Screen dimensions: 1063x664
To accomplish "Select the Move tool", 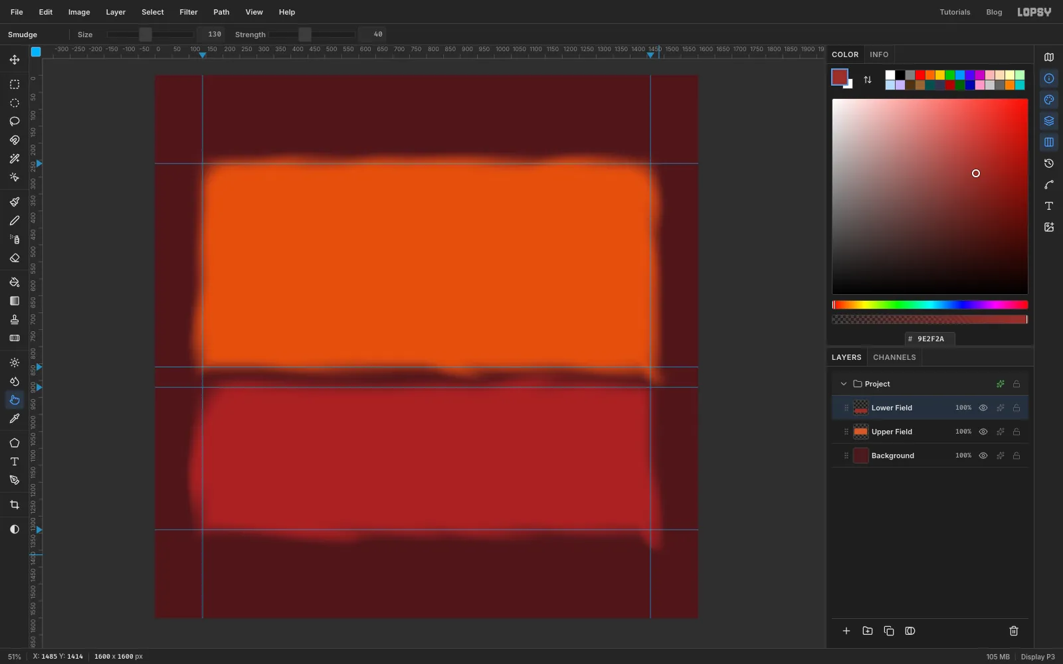I will [x=14, y=60].
